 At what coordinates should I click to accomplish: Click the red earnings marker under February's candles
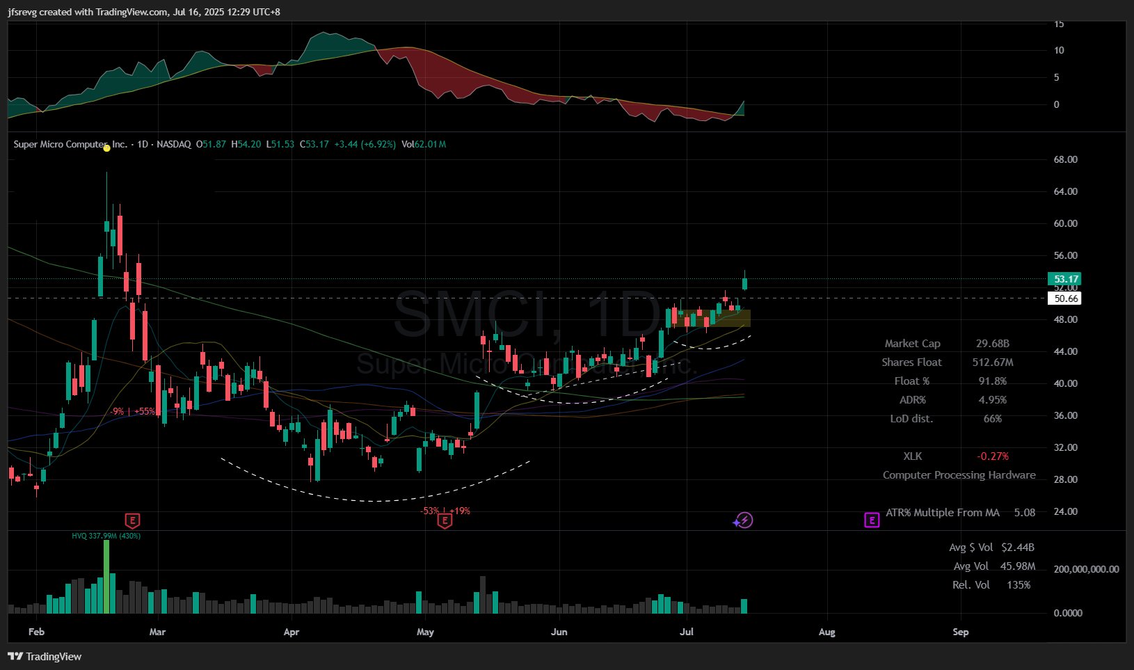click(132, 520)
